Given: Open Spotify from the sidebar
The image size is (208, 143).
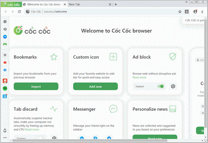Looking at the screenshot, I should pos(5,88).
